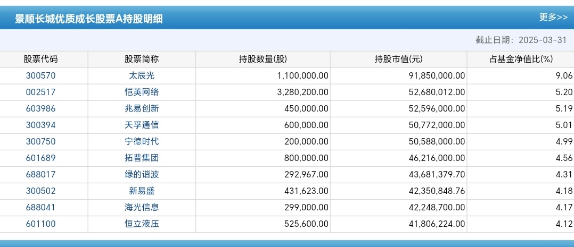Click stock name 太辰光
Viewport: 574px width, 247px height.
coord(142,76)
